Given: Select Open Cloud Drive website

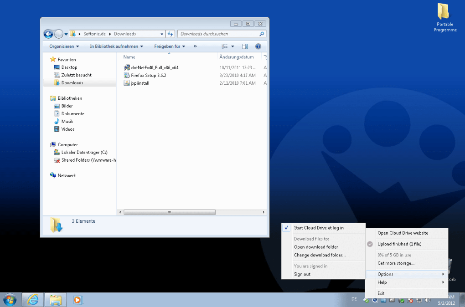Looking at the screenshot, I should tap(403, 233).
